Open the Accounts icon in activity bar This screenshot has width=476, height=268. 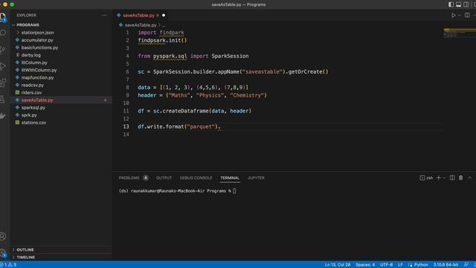(3, 236)
